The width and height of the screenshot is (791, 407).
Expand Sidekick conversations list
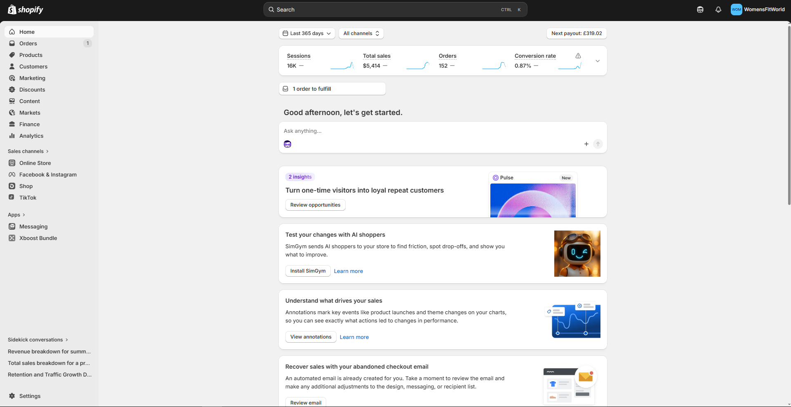pos(38,340)
